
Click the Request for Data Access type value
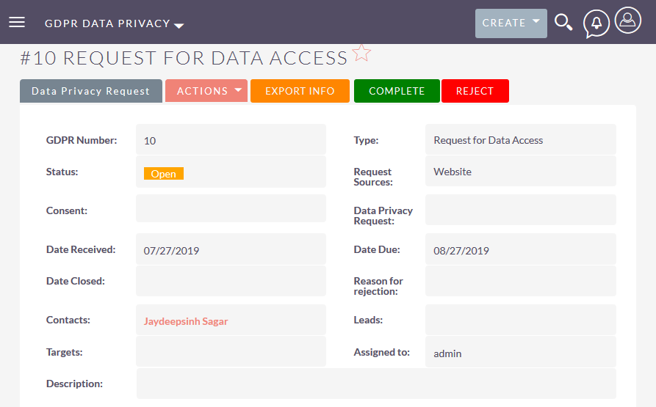(489, 140)
